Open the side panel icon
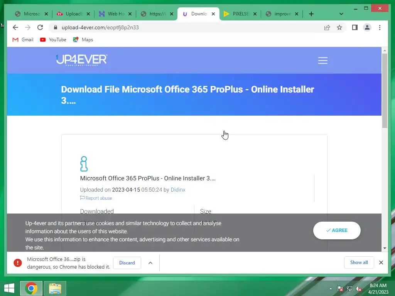Image resolution: width=395 pixels, height=296 pixels. pyautogui.click(x=355, y=27)
